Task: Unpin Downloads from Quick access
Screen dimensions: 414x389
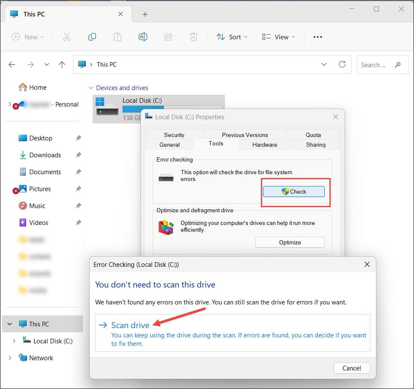Action: 78,155
